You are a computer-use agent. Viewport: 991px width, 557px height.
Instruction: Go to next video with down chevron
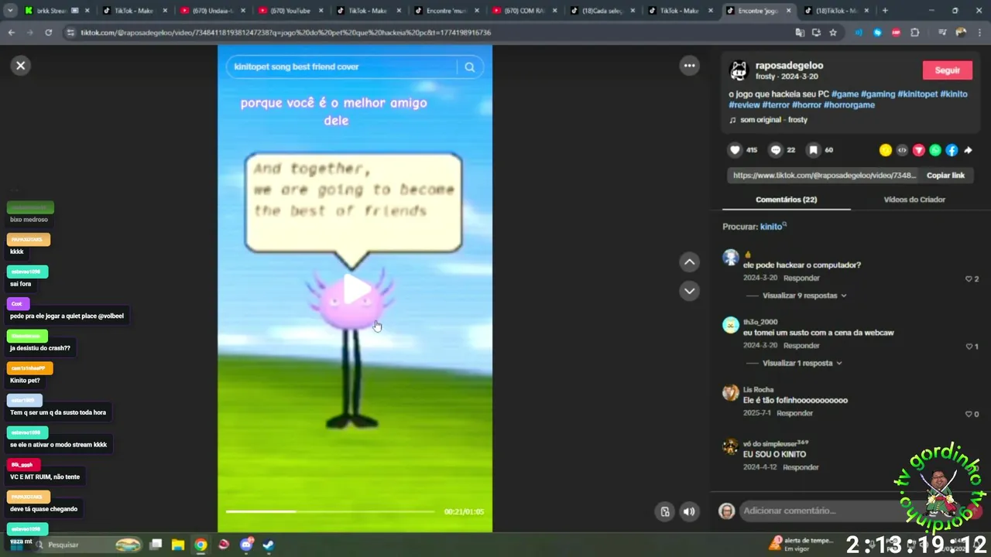689,291
